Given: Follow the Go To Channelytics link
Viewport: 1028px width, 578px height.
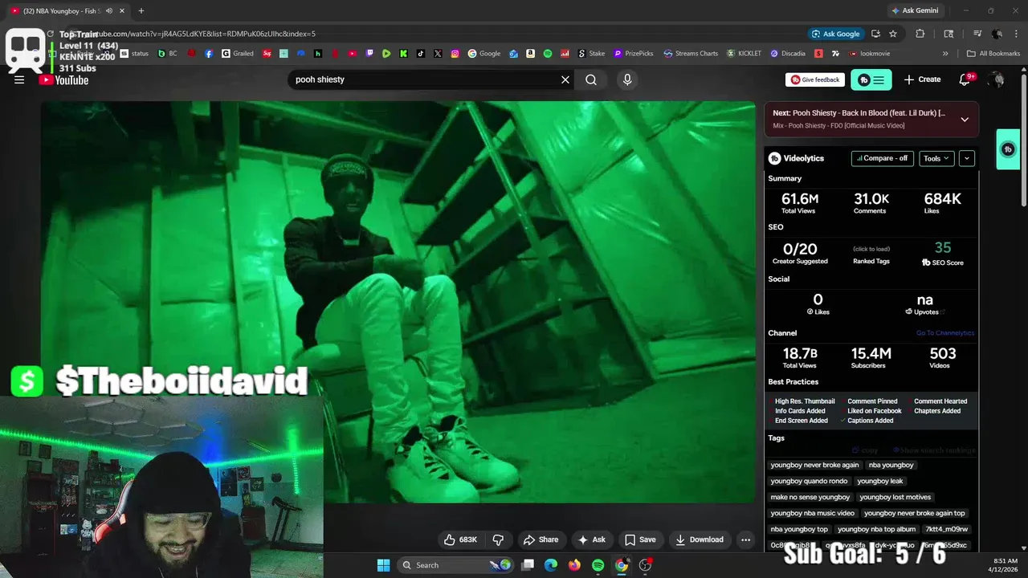Looking at the screenshot, I should [945, 333].
